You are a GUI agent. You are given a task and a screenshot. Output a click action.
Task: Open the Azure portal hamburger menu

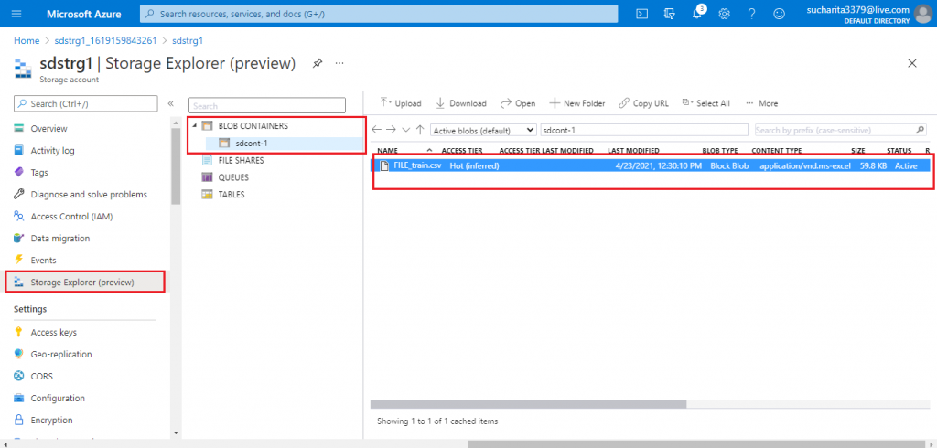click(17, 14)
